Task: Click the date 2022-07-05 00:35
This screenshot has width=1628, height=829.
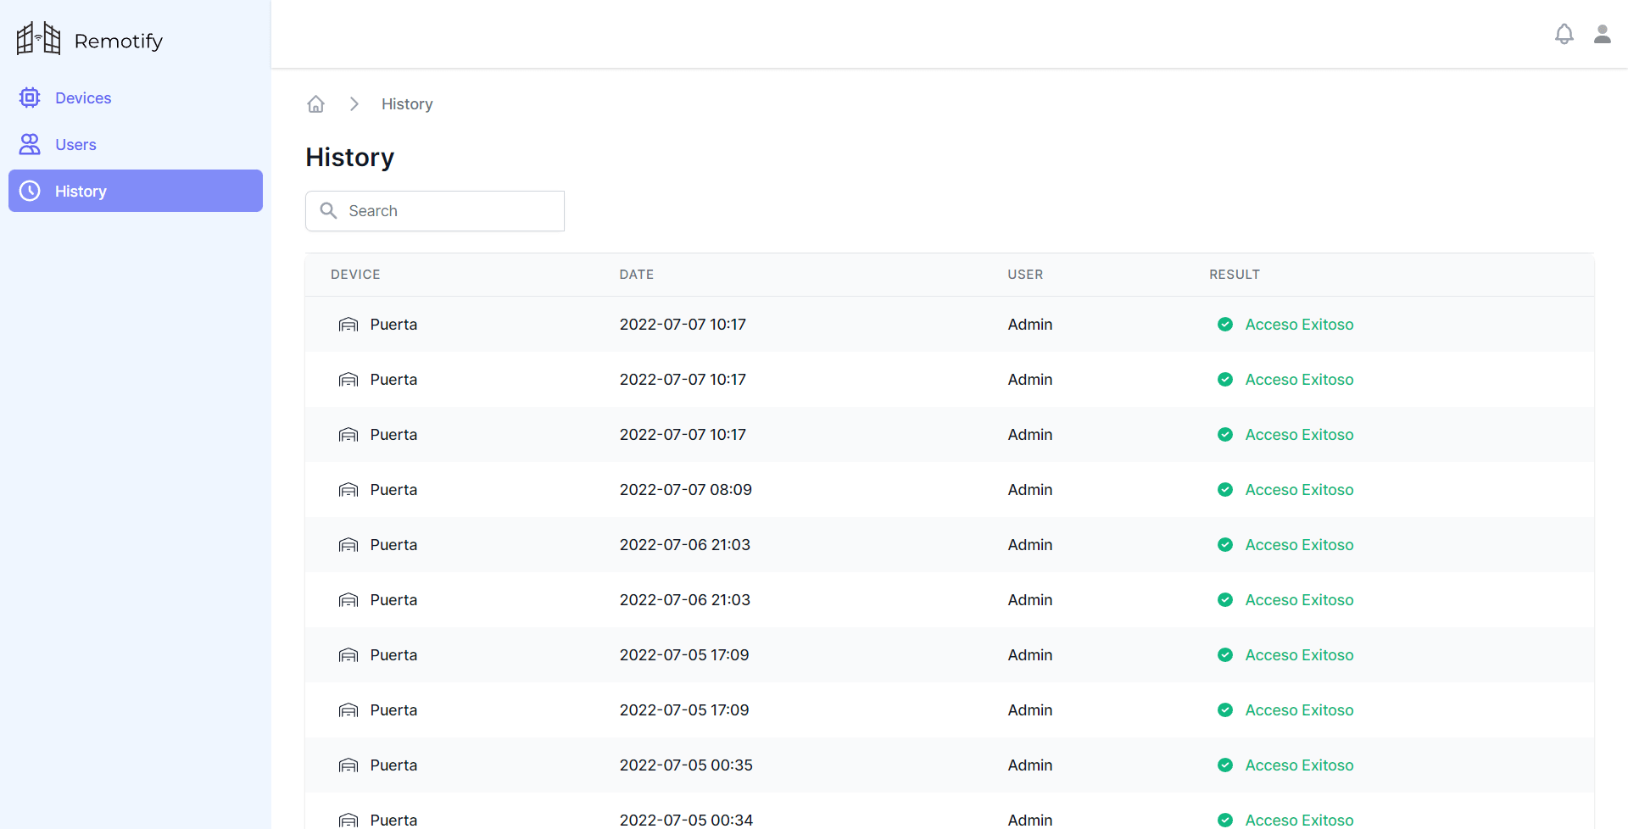Action: pyautogui.click(x=686, y=765)
